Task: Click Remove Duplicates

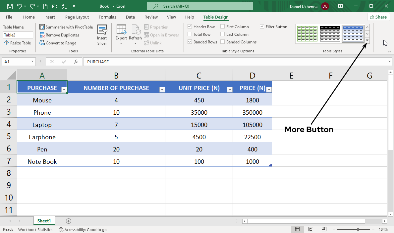Action: click(60, 35)
